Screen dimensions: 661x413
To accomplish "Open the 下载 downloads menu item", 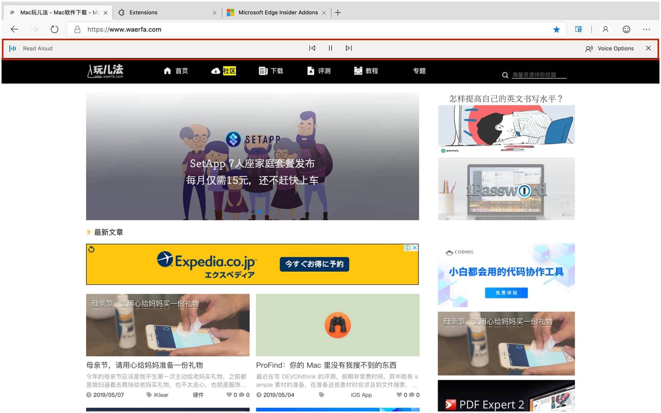I will click(x=271, y=71).
